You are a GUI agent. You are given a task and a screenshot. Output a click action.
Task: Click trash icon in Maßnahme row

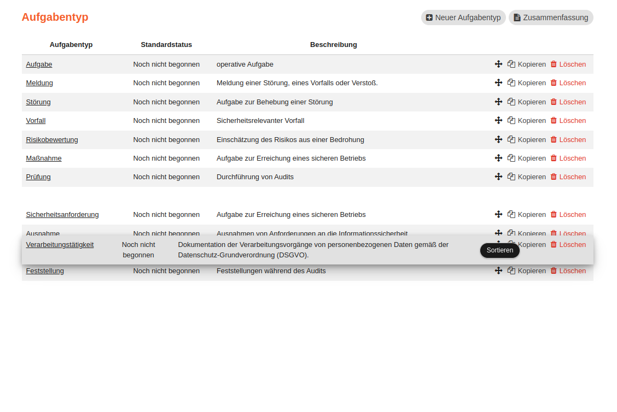click(554, 158)
